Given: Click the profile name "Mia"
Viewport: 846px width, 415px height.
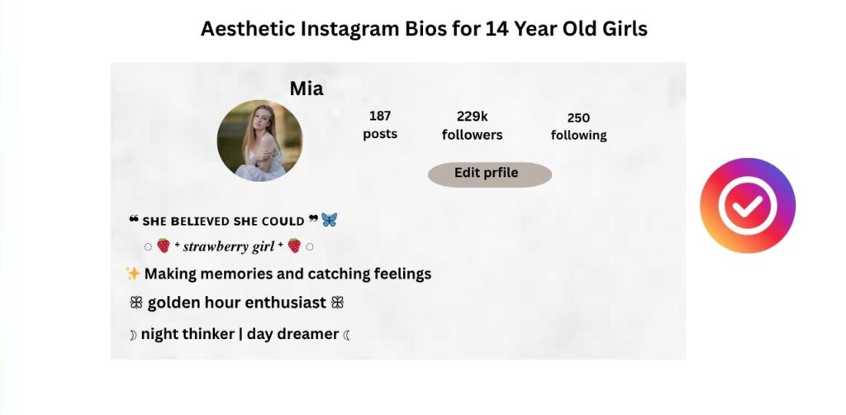Looking at the screenshot, I should pyautogui.click(x=307, y=88).
